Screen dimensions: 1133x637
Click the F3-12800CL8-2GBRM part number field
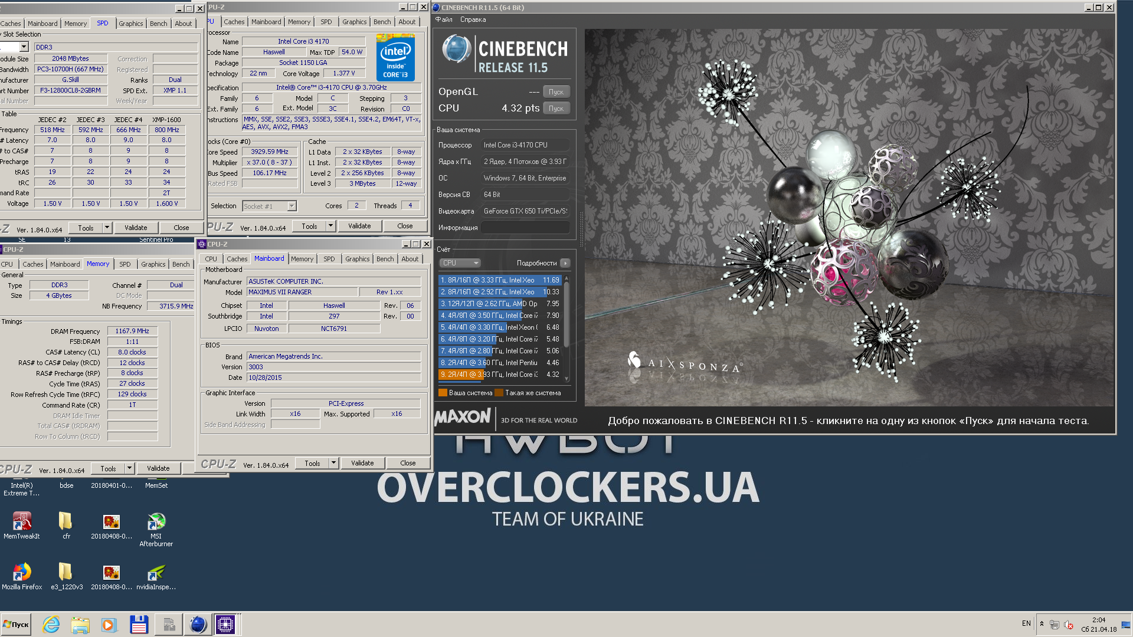[x=71, y=90]
